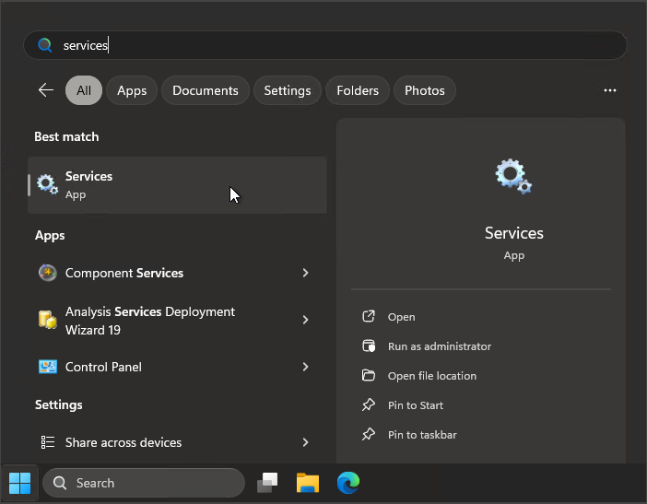
Task: Expand the Control Panel result chevron
Action: 305,367
